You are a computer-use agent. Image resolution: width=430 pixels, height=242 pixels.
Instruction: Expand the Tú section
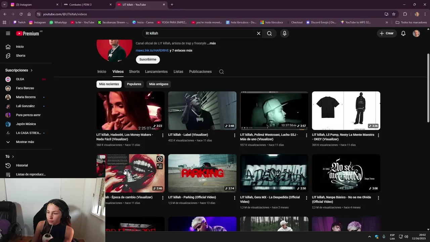[x=10, y=157]
